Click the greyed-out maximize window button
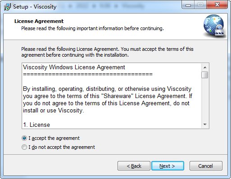This screenshot has height=179, width=231. tap(200, 5)
